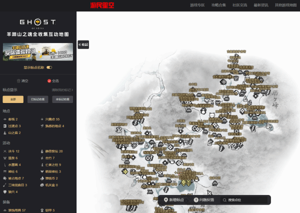Click the 全选 select-all checkbox
Image resolution: width=300 pixels, height=213 pixels.
click(49, 80)
